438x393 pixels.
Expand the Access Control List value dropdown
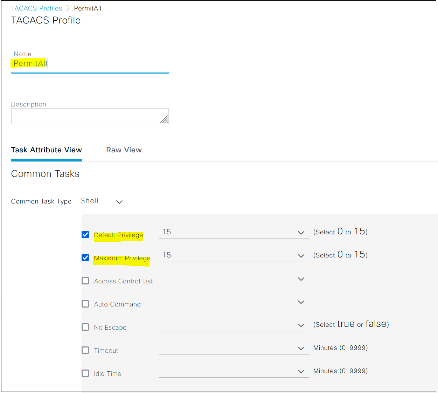(301, 279)
